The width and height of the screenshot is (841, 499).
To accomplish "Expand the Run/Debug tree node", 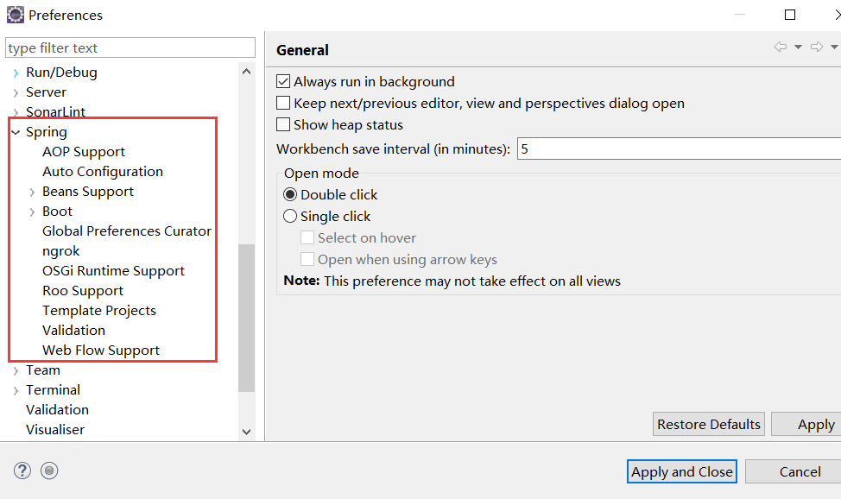I will click(16, 73).
